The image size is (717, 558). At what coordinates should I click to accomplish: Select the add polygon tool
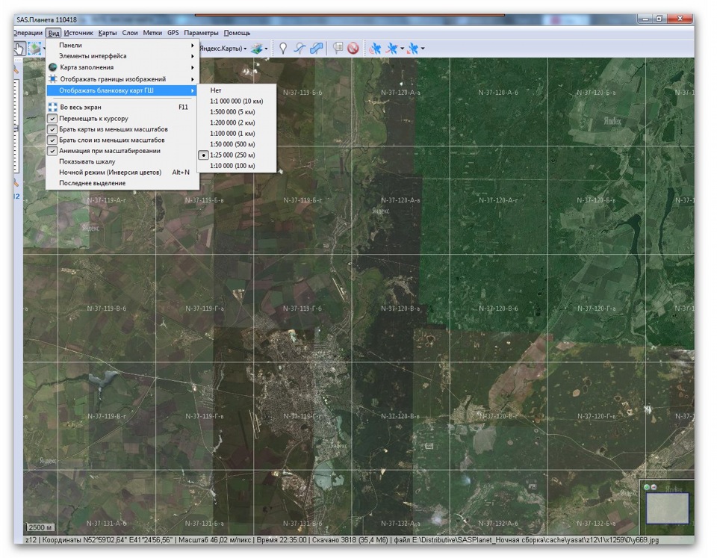[317, 48]
